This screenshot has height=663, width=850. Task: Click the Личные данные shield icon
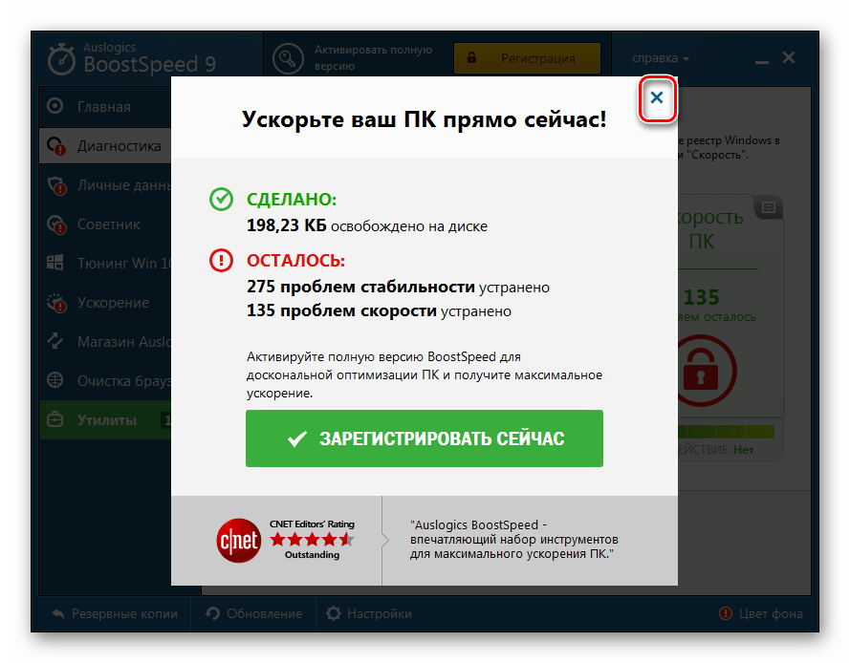click(56, 185)
